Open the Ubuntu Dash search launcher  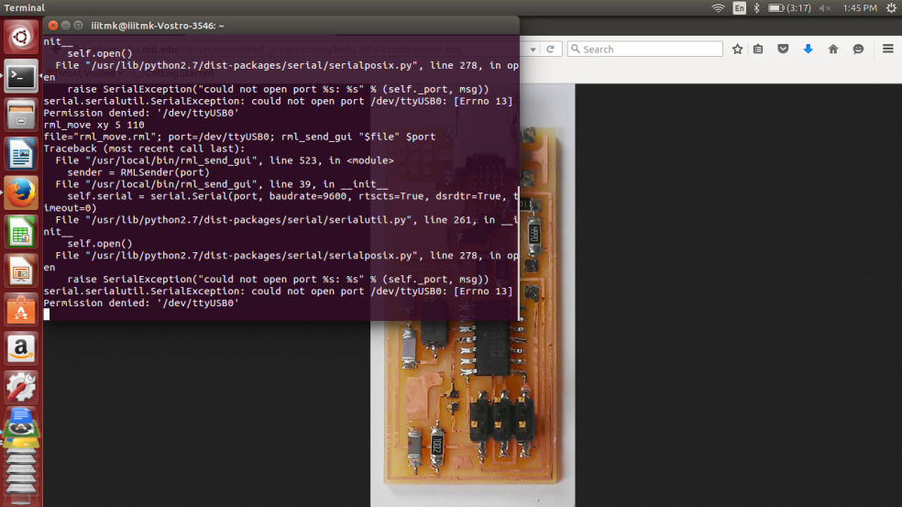(x=21, y=37)
